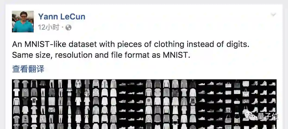Viewport: 288px width, 129px height.
Task: Click the first sneaker icon in top row
Action: pos(122,84)
